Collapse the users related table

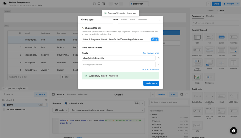(x=150, y=115)
